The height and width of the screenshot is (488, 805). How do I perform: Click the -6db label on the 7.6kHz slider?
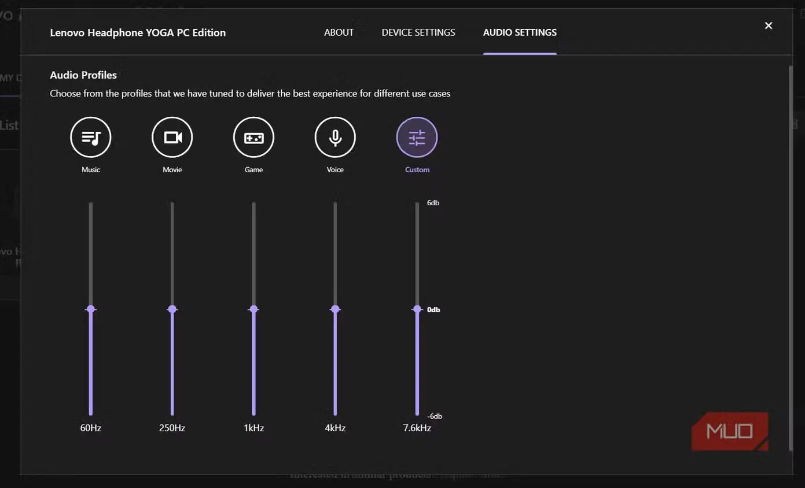point(435,416)
